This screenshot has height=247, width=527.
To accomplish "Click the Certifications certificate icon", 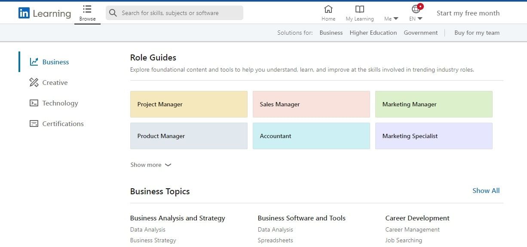I will click(x=34, y=123).
